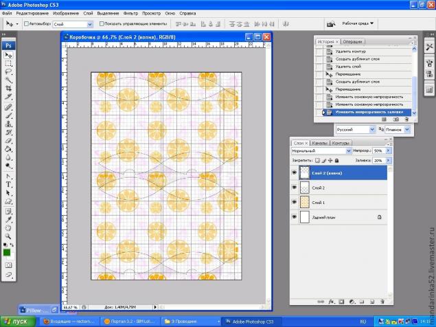This screenshot has width=436, height=327.
Task: Switch to Проводник taskbar button
Action: 191,322
